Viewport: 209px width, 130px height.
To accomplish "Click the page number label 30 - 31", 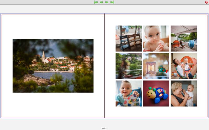I will pos(104,128).
